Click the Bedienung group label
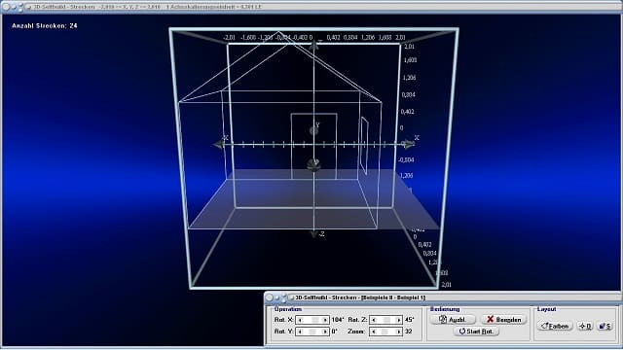The width and height of the screenshot is (623, 350). pyautogui.click(x=445, y=309)
